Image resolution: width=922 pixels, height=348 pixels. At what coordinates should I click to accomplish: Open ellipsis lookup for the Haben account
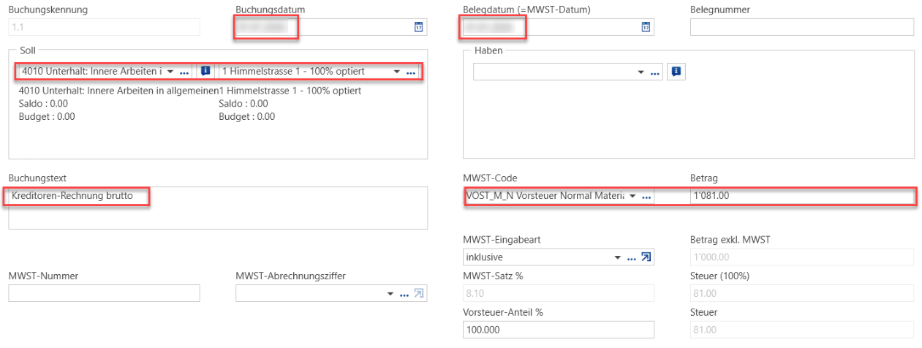(x=655, y=72)
